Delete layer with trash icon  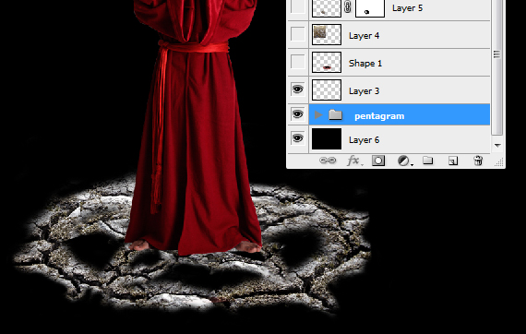point(478,161)
